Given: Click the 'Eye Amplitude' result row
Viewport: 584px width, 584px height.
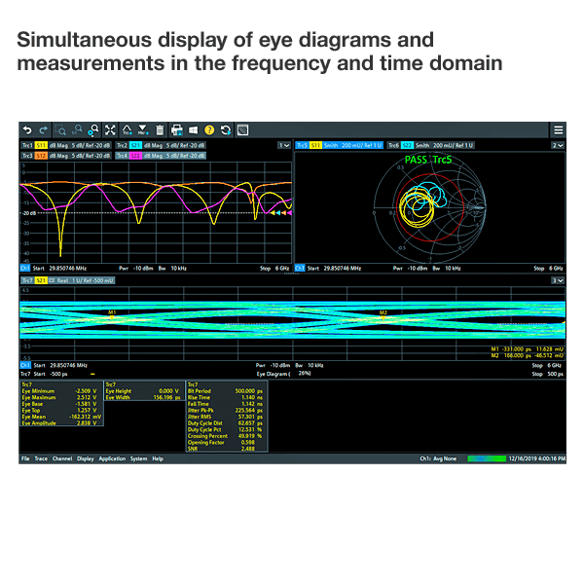Looking at the screenshot, I should [59, 423].
